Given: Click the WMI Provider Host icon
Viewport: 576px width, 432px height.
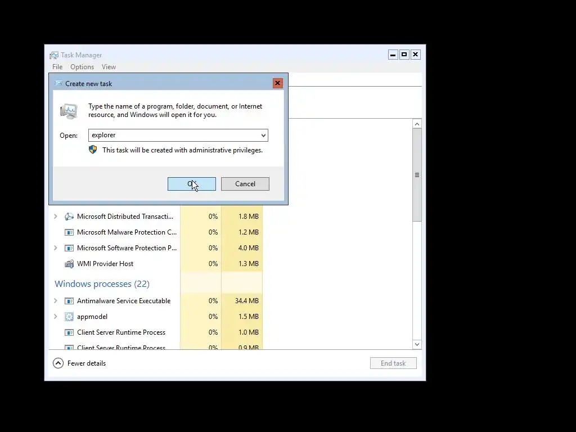Looking at the screenshot, I should coord(69,264).
